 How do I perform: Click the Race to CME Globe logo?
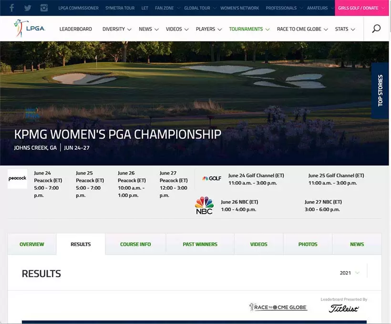pos(278,307)
